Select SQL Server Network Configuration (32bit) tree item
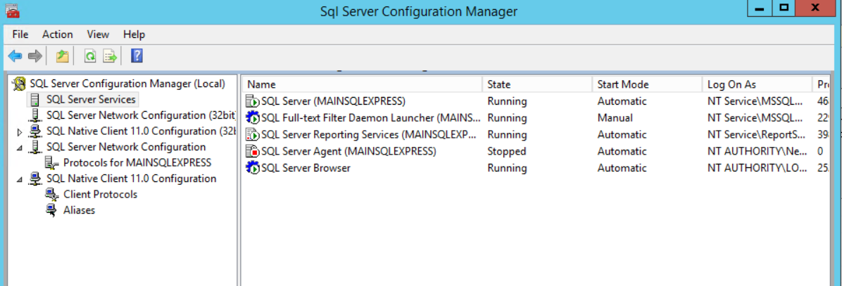842x286 pixels. (x=141, y=115)
